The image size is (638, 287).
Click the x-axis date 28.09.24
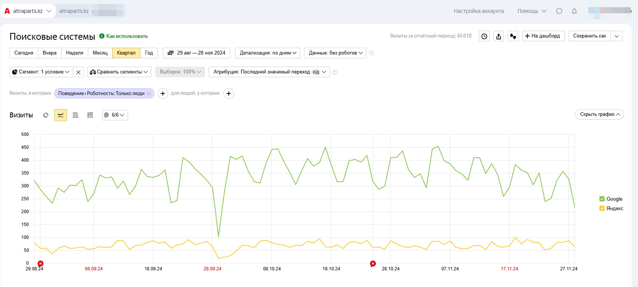pyautogui.click(x=212, y=269)
